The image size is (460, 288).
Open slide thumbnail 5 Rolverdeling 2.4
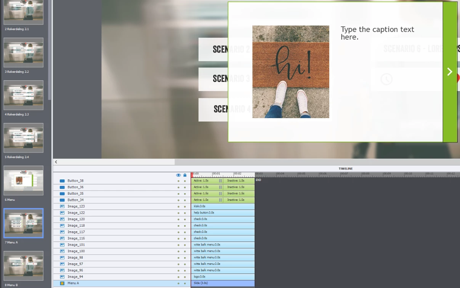[x=24, y=138]
